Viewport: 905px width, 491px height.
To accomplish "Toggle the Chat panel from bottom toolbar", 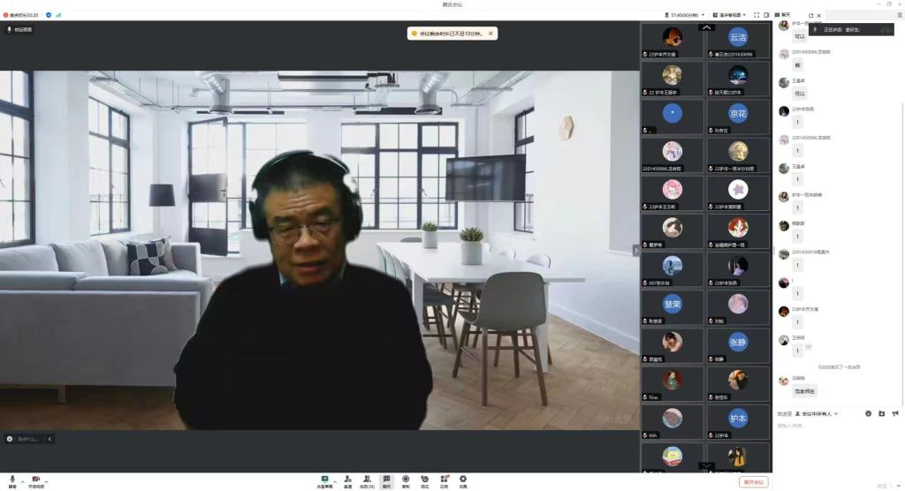I will click(x=386, y=480).
